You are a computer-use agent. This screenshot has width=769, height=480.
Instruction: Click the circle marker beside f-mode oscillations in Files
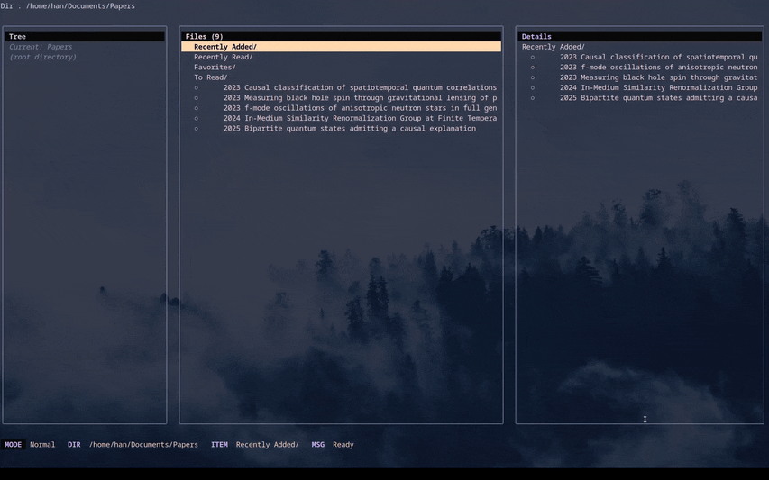197,108
